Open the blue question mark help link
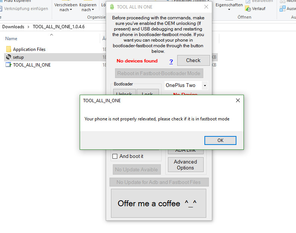Screen dimensions: 296x233 tap(171, 61)
